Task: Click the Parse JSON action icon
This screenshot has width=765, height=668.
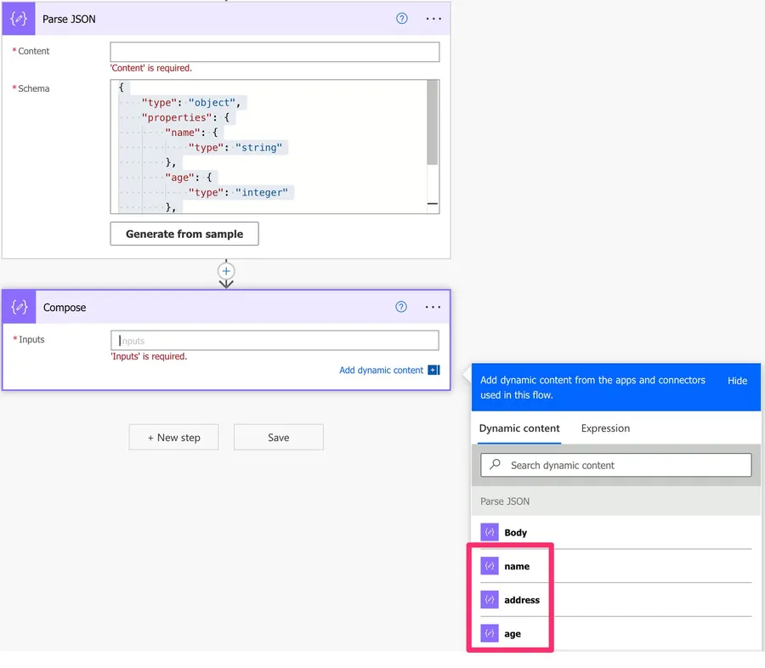Action: click(x=19, y=19)
